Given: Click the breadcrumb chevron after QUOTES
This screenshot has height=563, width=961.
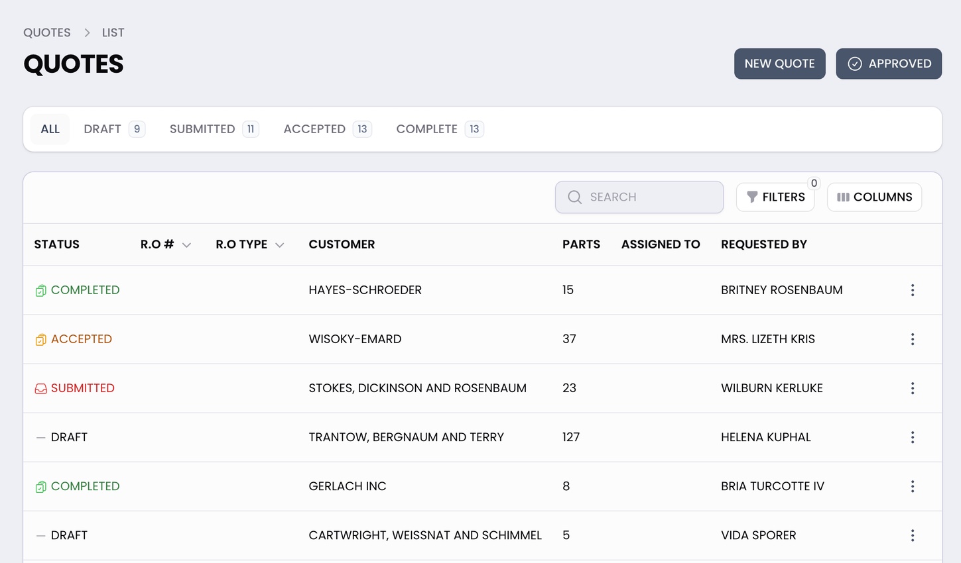Looking at the screenshot, I should click(86, 32).
